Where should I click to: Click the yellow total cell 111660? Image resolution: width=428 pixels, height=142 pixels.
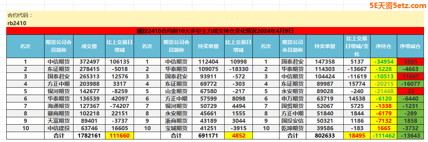pyautogui.click(x=120, y=135)
